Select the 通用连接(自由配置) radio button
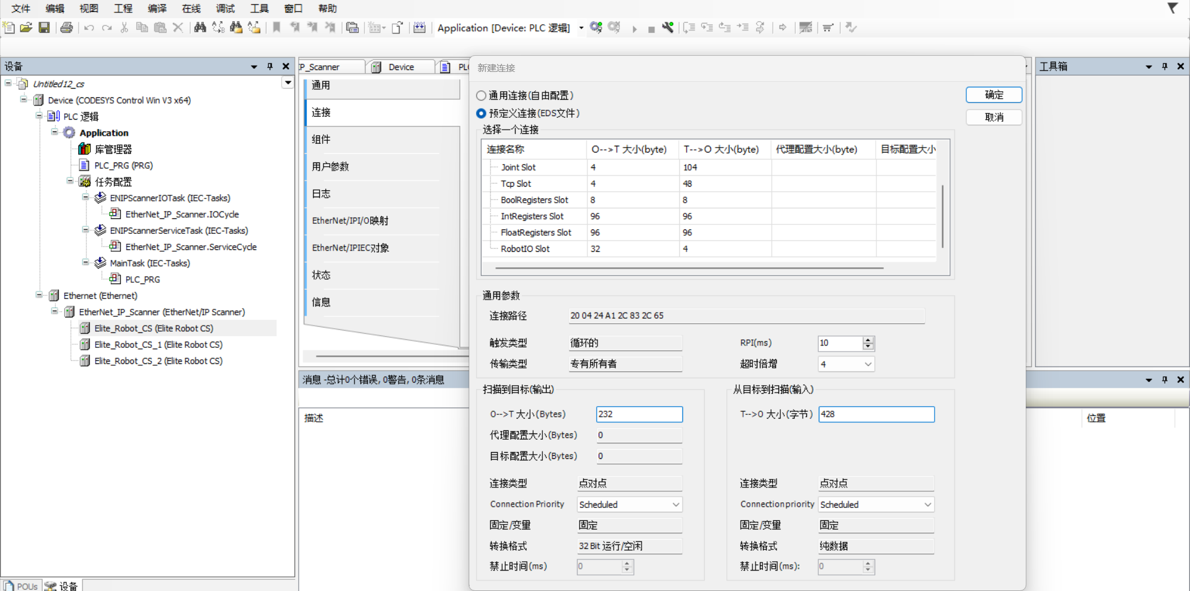The height and width of the screenshot is (591, 1190). click(481, 96)
